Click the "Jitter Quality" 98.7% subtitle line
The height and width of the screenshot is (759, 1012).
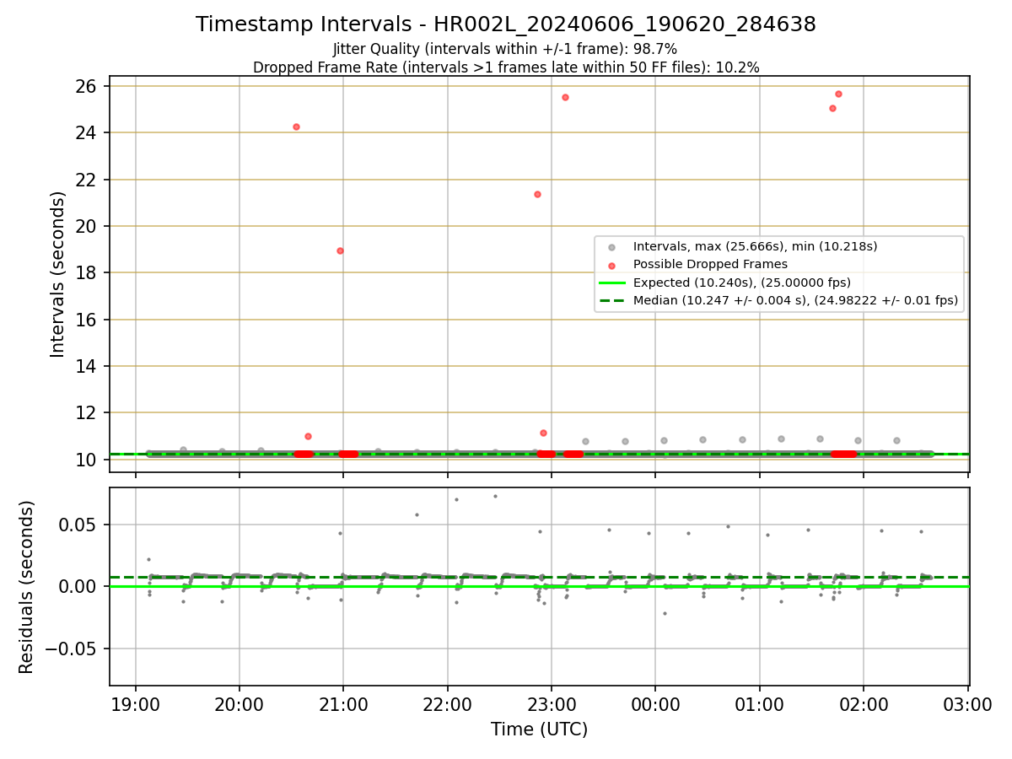(x=505, y=49)
